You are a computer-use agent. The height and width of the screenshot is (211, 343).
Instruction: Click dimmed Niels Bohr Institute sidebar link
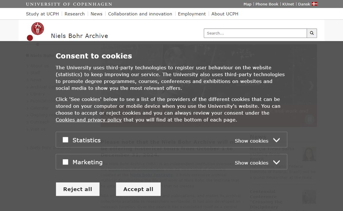coord(51,148)
